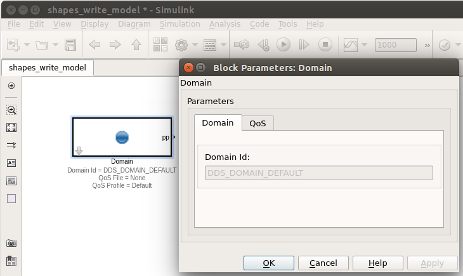Stop the simulation with the stop button
Image resolution: width=463 pixels, height=276 pixels.
pyautogui.click(x=325, y=44)
